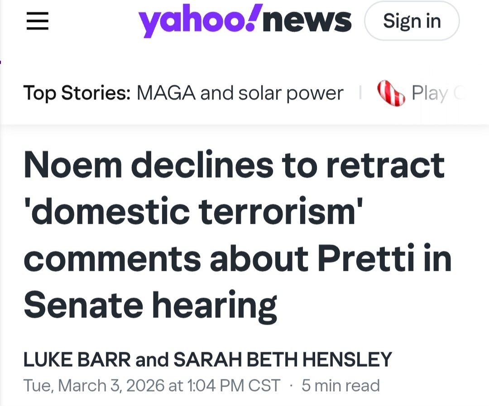Open author Sarah Beth Hensley's profile
Viewport: 489px width, 406px height.
point(283,360)
